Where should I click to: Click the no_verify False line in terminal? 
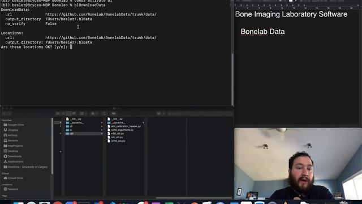(31, 24)
